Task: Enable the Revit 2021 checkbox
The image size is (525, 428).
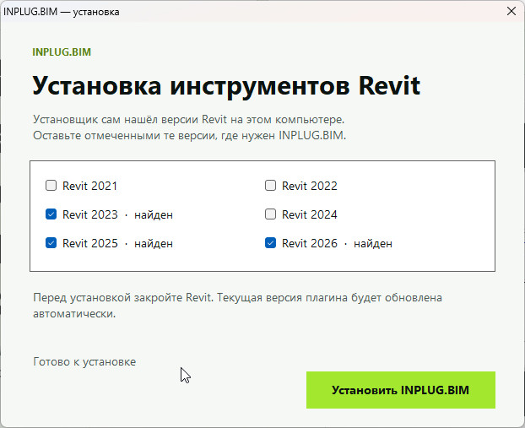Action: (x=51, y=186)
